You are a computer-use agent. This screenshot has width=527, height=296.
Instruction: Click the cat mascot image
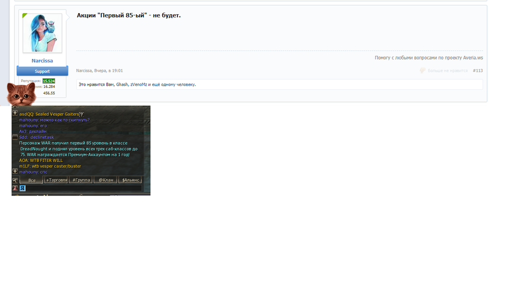pos(21,95)
